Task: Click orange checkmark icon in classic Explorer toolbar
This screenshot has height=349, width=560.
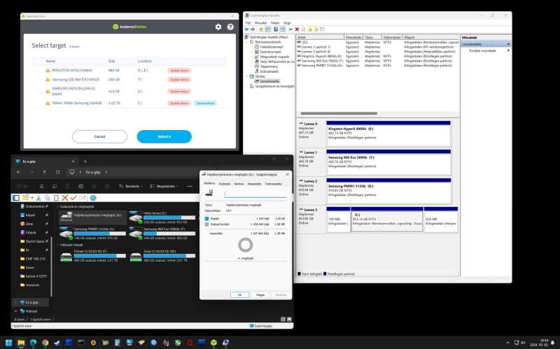Action: (x=73, y=198)
